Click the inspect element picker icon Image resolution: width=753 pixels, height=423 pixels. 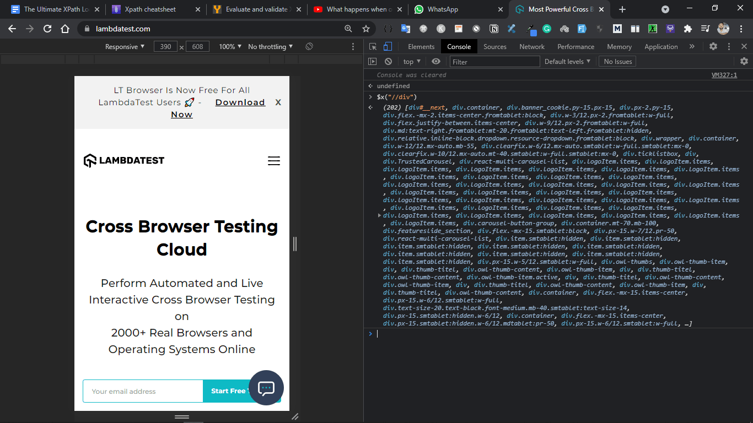[x=373, y=47]
